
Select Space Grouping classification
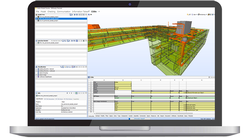(x=43, y=73)
